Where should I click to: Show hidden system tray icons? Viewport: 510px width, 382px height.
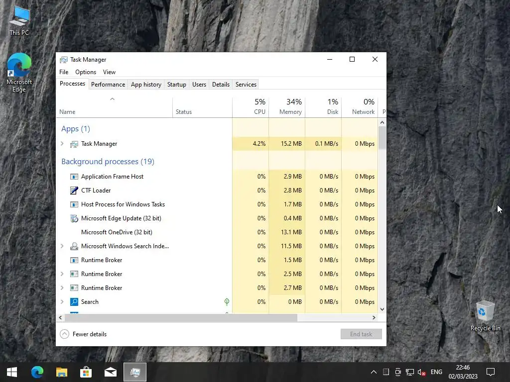[374, 372]
